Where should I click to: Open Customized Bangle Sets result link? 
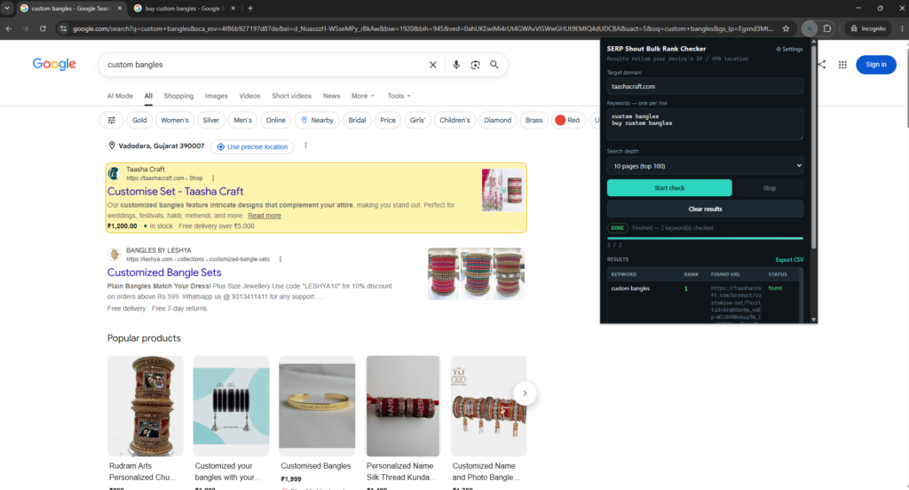click(164, 273)
